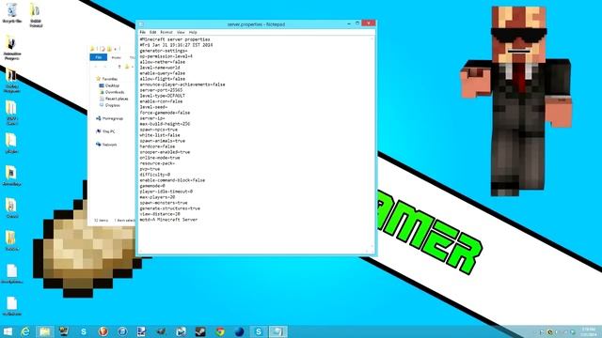The height and width of the screenshot is (338, 602).
Task: Click the 'max-build-height=256' line
Action: tap(165, 124)
